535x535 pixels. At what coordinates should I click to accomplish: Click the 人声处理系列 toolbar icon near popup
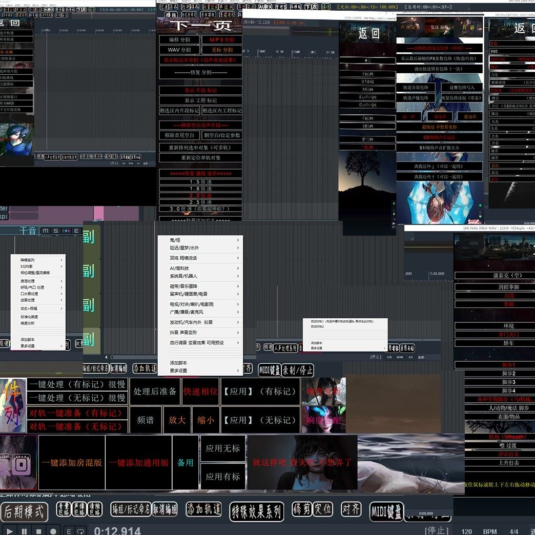(x=285, y=347)
